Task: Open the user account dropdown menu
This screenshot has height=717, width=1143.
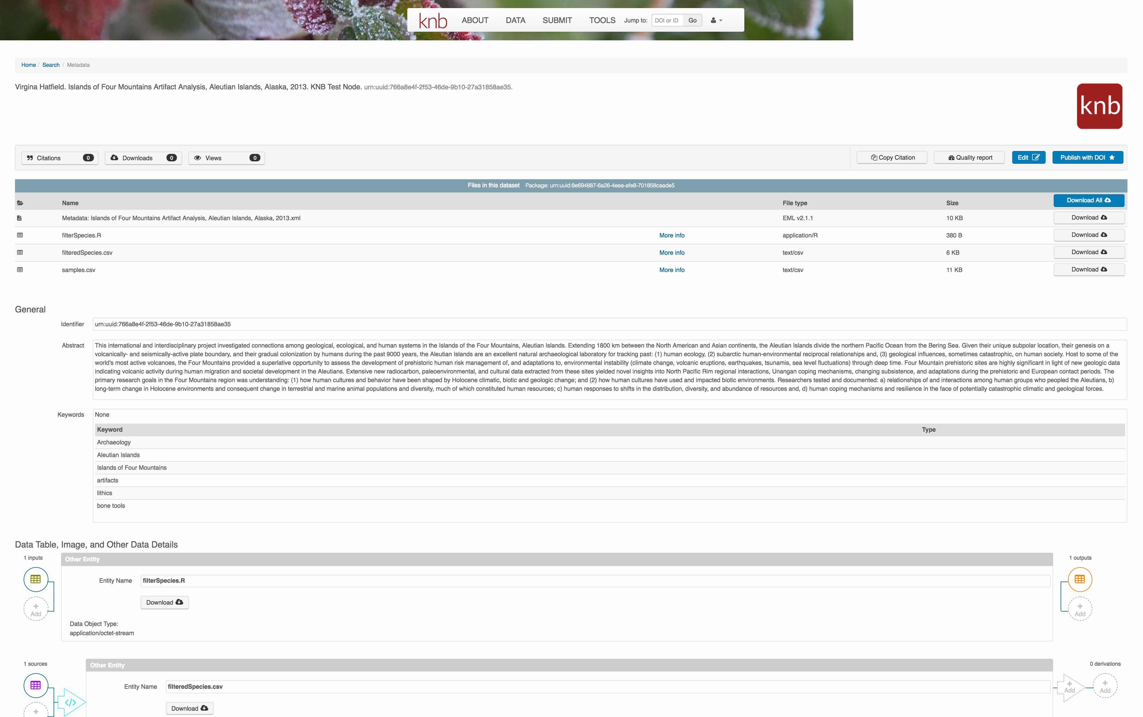Action: pos(716,20)
